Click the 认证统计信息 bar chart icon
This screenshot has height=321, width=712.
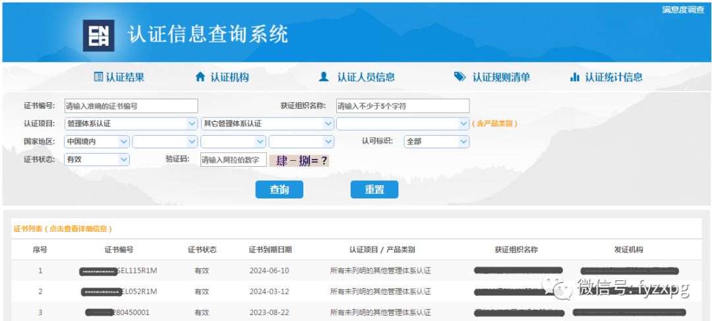point(575,77)
